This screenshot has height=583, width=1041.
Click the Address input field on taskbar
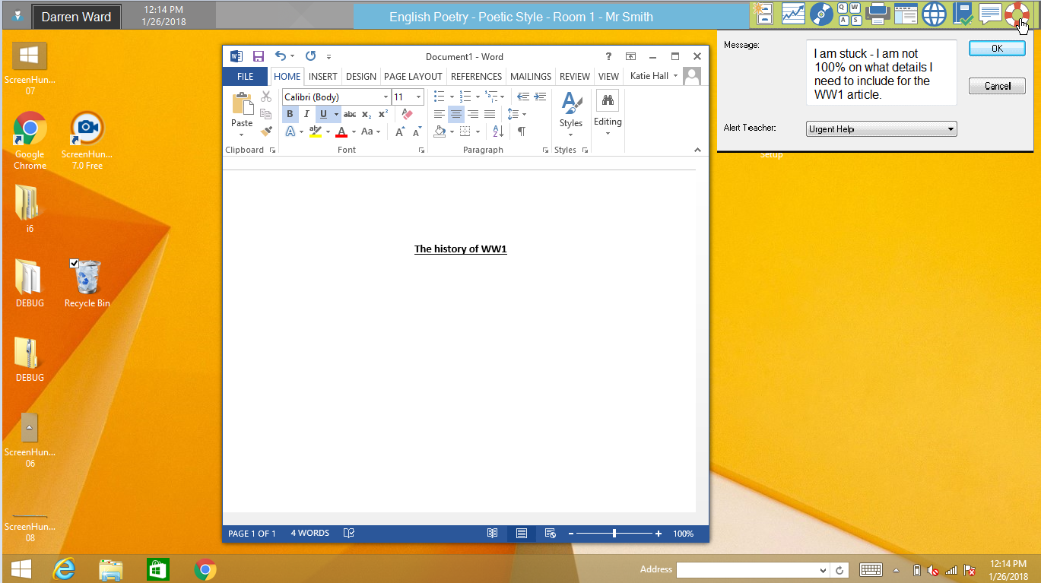(x=747, y=570)
